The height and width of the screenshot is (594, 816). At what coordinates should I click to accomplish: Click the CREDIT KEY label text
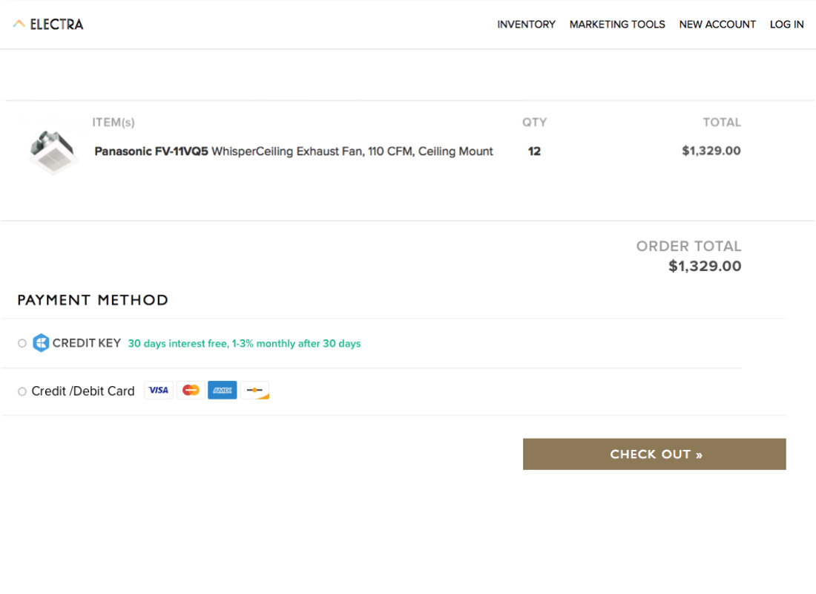click(87, 343)
